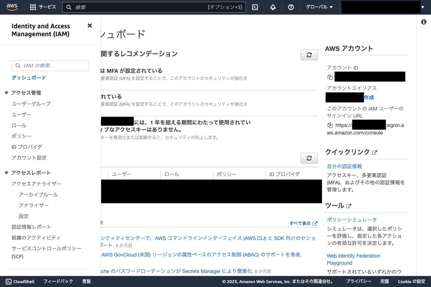Go to ダッシュボード in sidebar
The image size is (431, 287).
tap(29, 78)
